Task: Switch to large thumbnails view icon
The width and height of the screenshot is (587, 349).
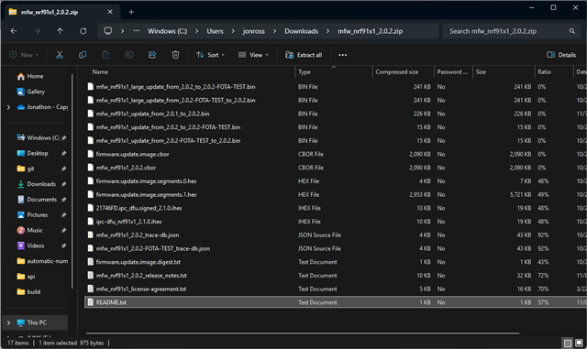Action: pos(579,343)
